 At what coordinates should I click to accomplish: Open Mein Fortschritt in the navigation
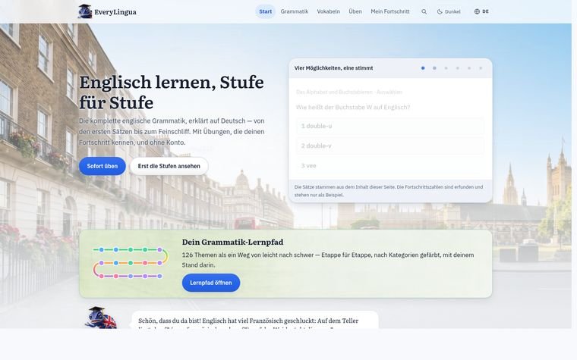click(390, 11)
